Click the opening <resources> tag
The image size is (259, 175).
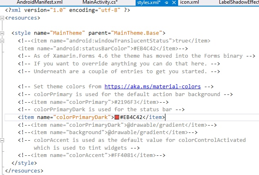[x=22, y=18]
